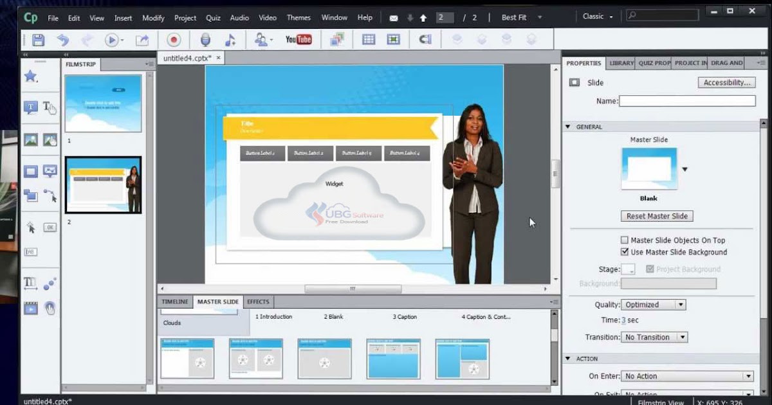Click the Accessibility... button
Screen dimensions: 772x405
tap(727, 82)
